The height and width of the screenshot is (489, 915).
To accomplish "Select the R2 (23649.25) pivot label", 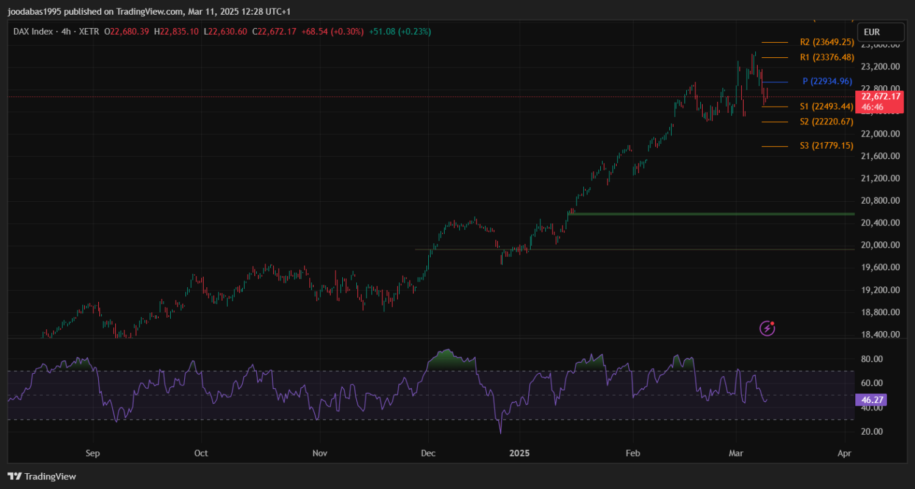I will pos(826,42).
